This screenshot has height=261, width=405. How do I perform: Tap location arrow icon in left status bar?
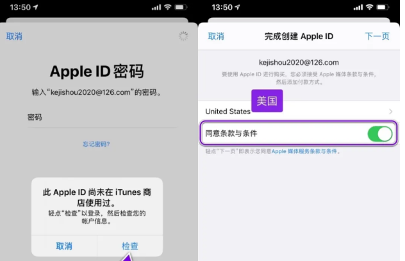[36, 7]
